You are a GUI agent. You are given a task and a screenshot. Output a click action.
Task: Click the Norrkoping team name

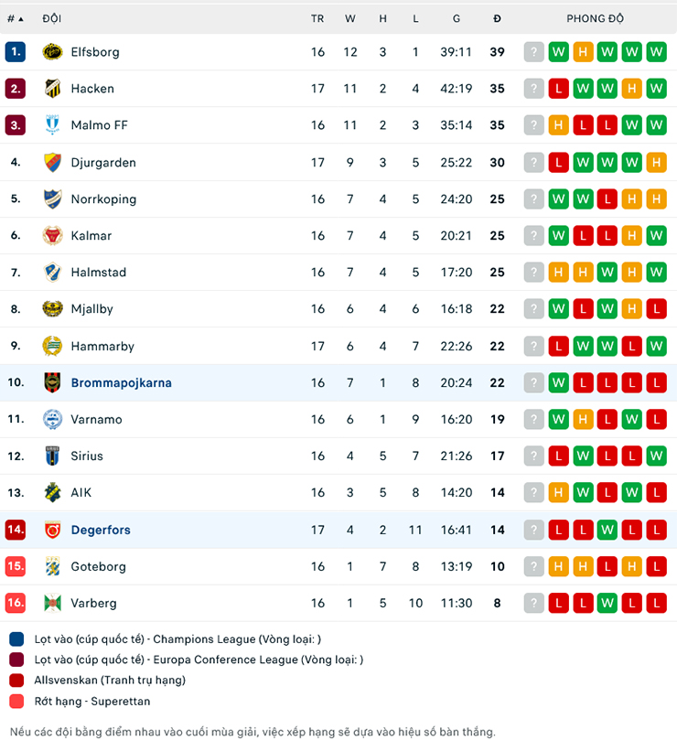tap(107, 198)
